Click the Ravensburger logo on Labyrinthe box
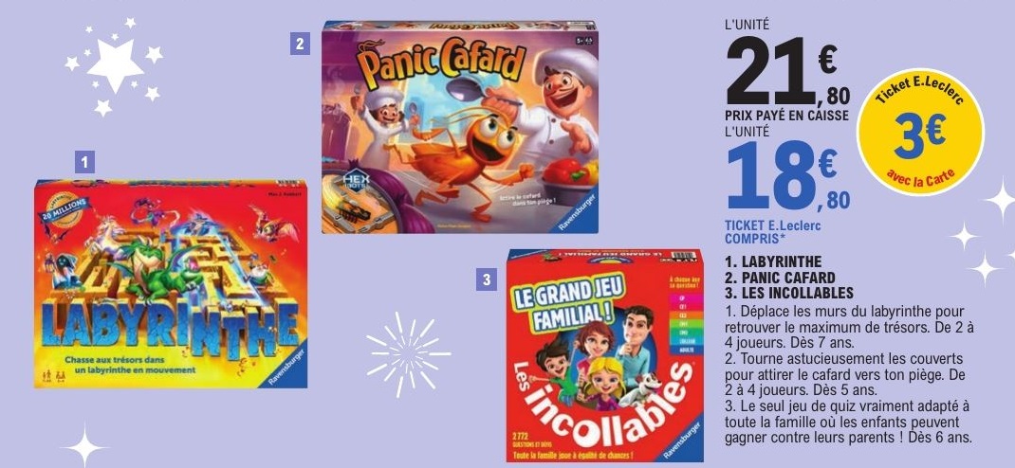1015x468 pixels. coord(285,367)
